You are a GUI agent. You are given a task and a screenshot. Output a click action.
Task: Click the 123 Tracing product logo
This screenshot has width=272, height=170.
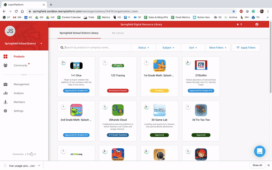(x=118, y=66)
